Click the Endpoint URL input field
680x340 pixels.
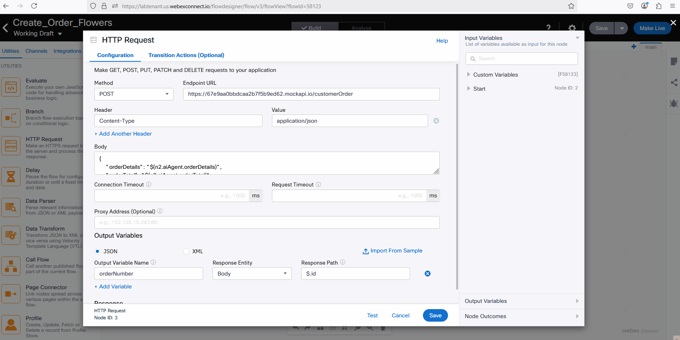(x=311, y=94)
